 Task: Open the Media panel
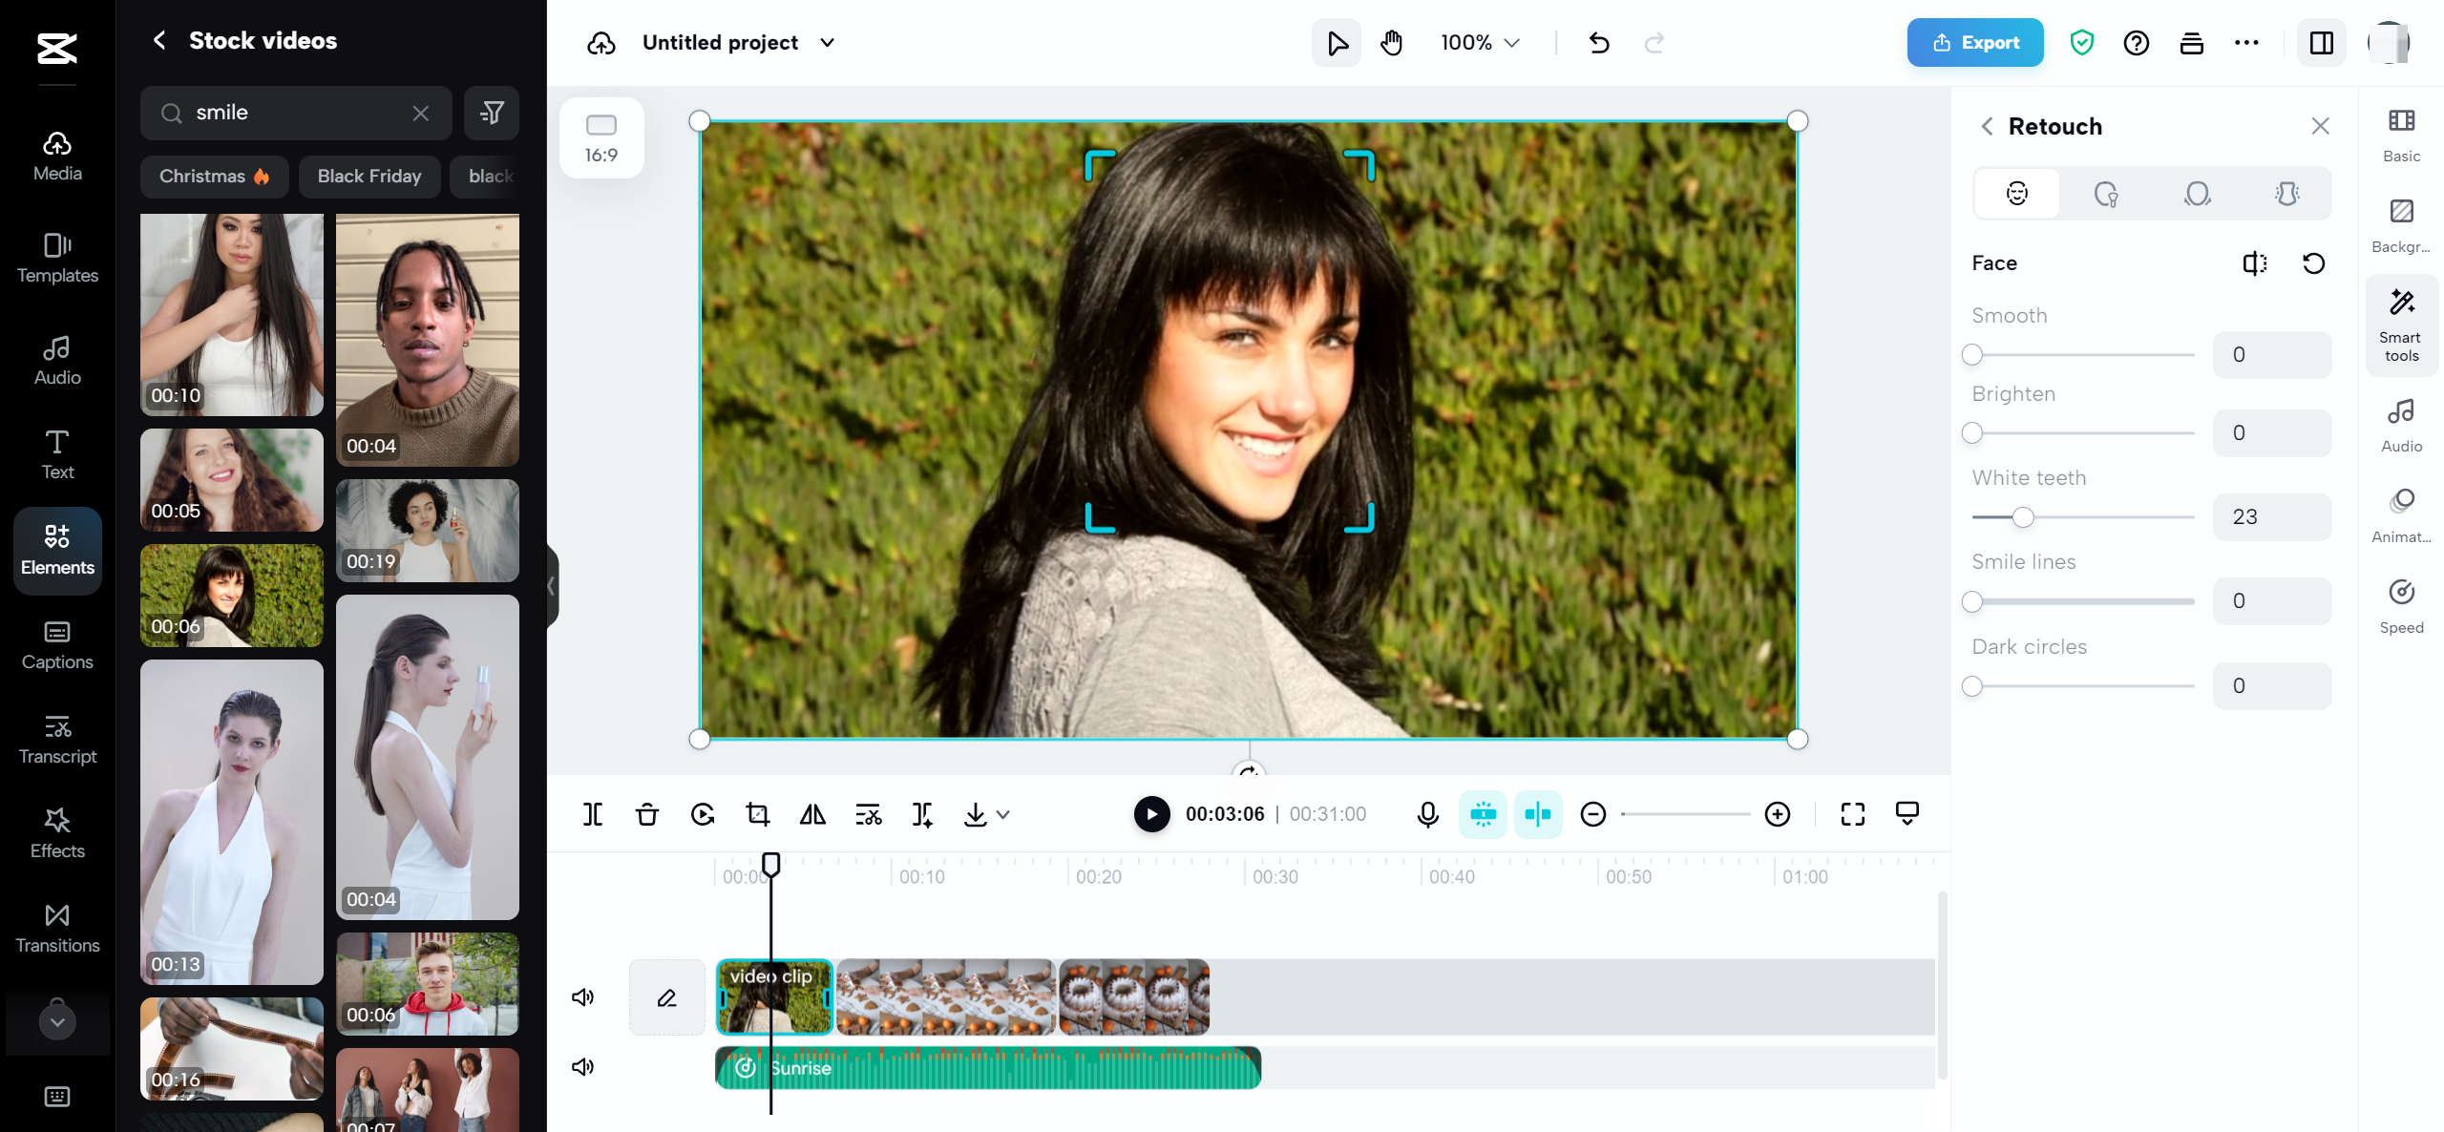56,156
